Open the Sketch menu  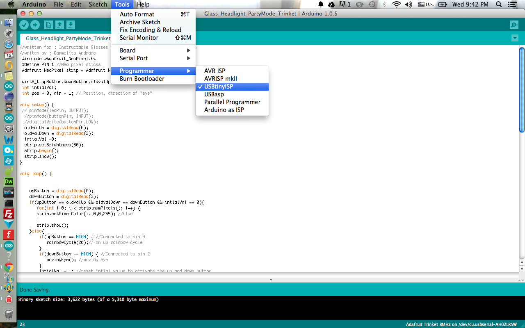98,5
